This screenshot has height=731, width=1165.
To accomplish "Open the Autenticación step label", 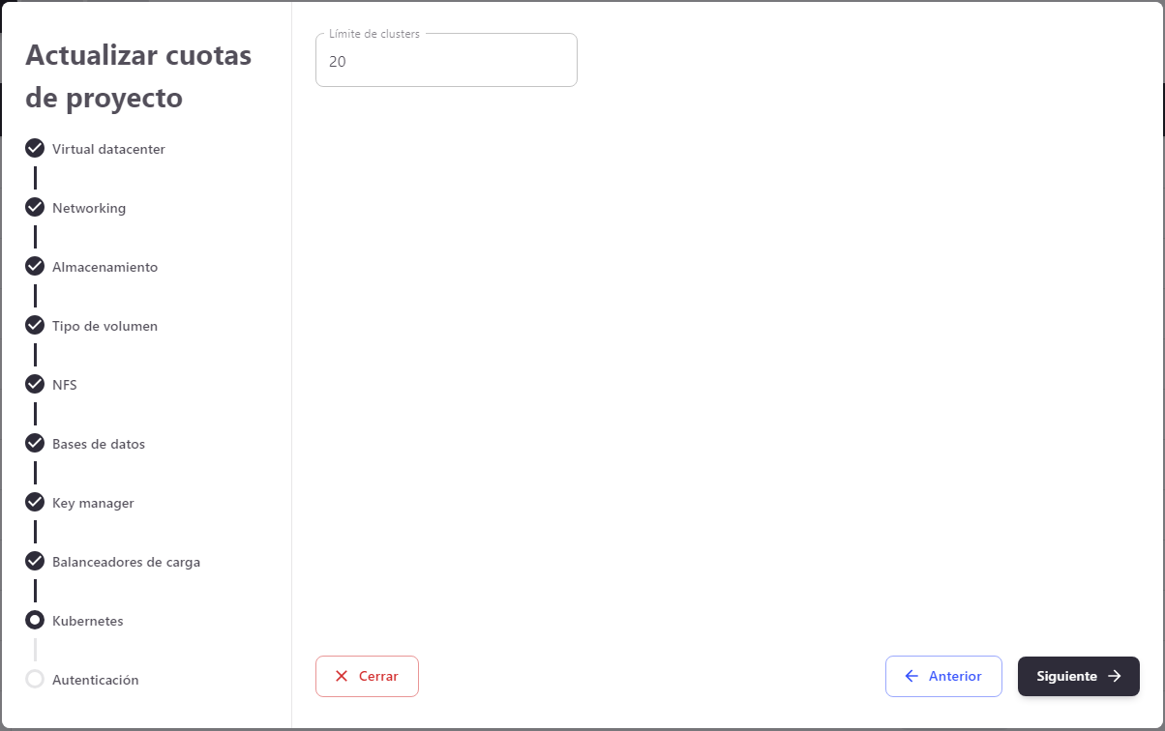I will click(x=95, y=680).
